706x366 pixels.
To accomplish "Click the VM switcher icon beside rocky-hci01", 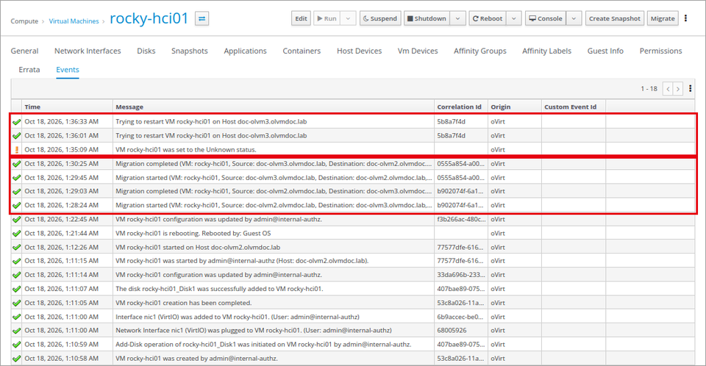I will pos(202,18).
